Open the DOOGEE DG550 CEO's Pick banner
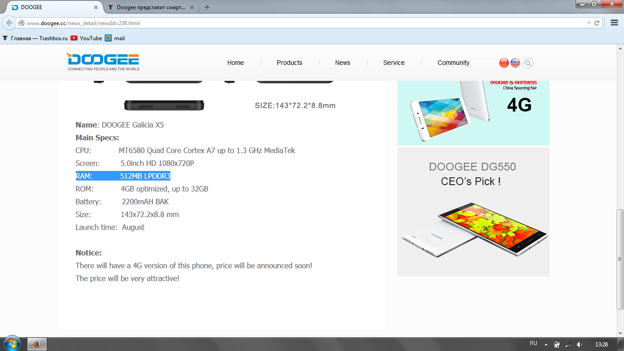This screenshot has width=624, height=351. (x=473, y=212)
